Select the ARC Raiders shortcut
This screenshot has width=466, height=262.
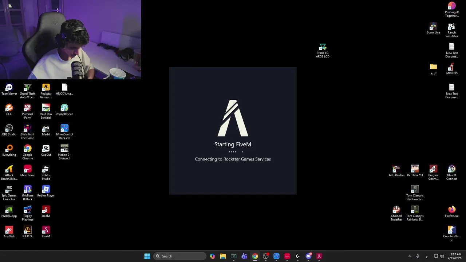396,171
